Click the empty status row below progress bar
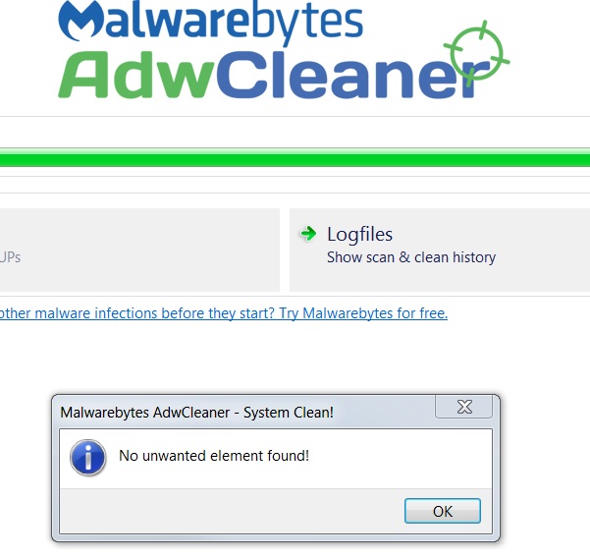 (295, 185)
